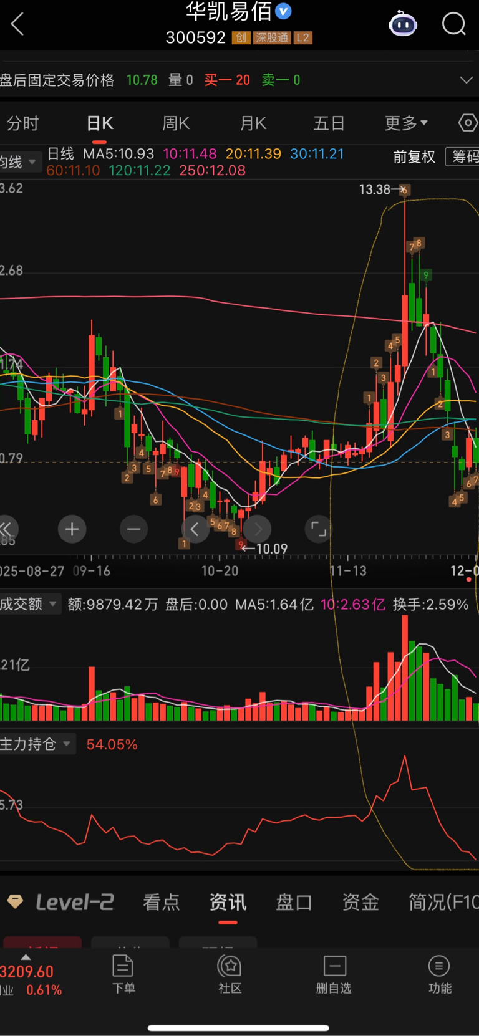Switch to 日K tab

(x=100, y=123)
